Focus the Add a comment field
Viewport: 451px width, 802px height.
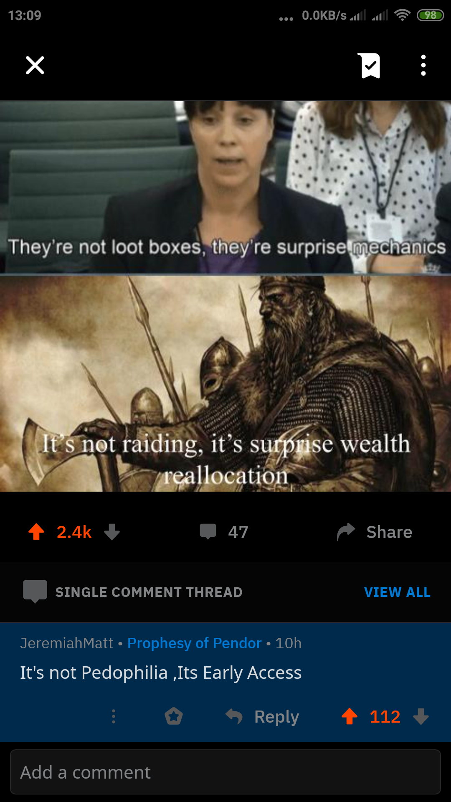(225, 772)
